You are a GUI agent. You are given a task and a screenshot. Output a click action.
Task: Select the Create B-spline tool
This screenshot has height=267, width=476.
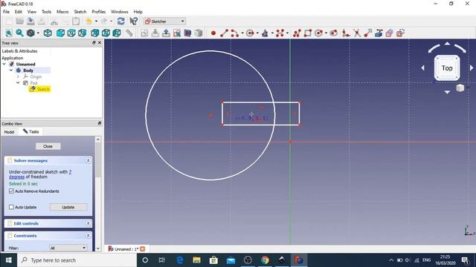coord(280,33)
